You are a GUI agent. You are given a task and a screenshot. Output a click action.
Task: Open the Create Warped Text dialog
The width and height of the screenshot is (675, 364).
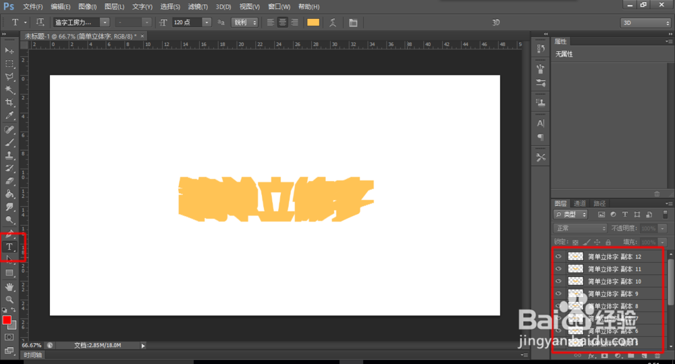(x=333, y=22)
